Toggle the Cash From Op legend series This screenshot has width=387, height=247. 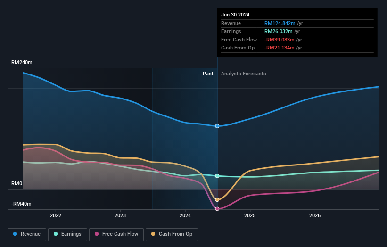172,234
